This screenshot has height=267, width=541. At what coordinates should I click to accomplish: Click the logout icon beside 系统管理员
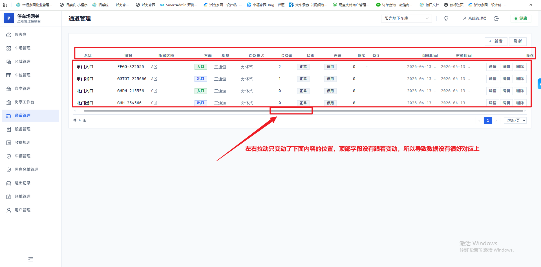496,19
